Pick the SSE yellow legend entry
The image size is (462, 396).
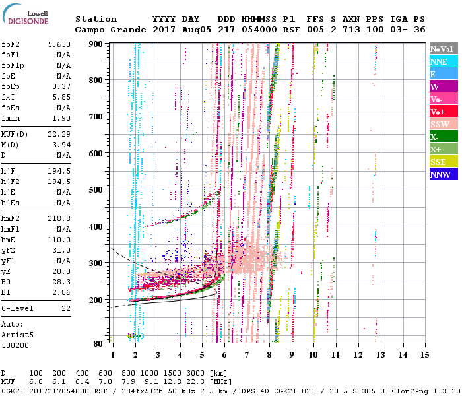(443, 162)
